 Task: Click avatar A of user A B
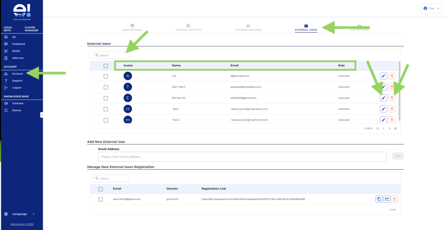(128, 76)
